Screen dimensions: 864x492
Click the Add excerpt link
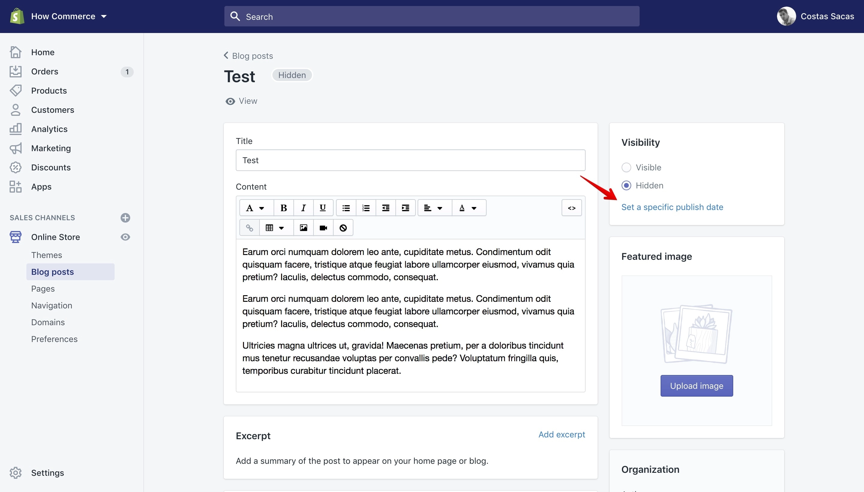click(562, 435)
